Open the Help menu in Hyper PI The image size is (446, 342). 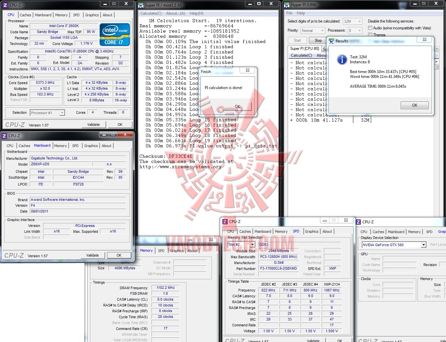click(301, 13)
